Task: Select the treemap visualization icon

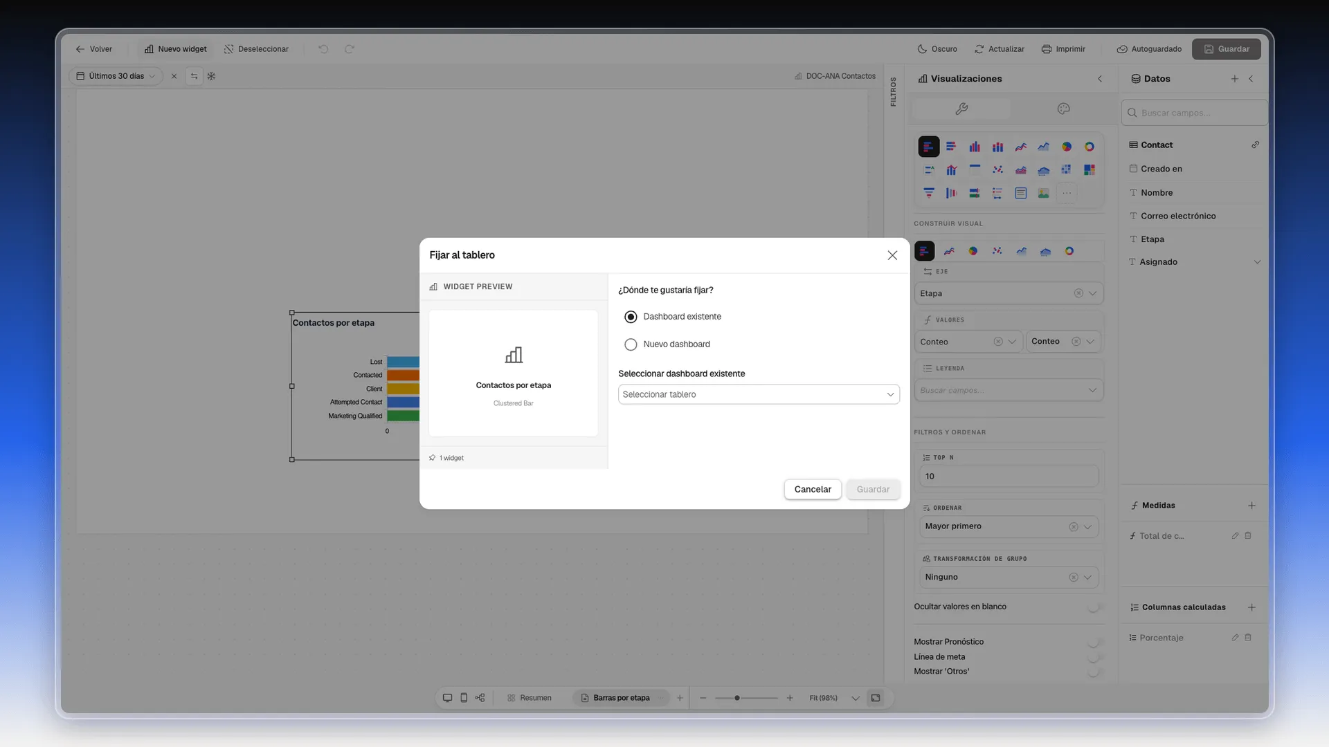Action: click(x=1090, y=170)
